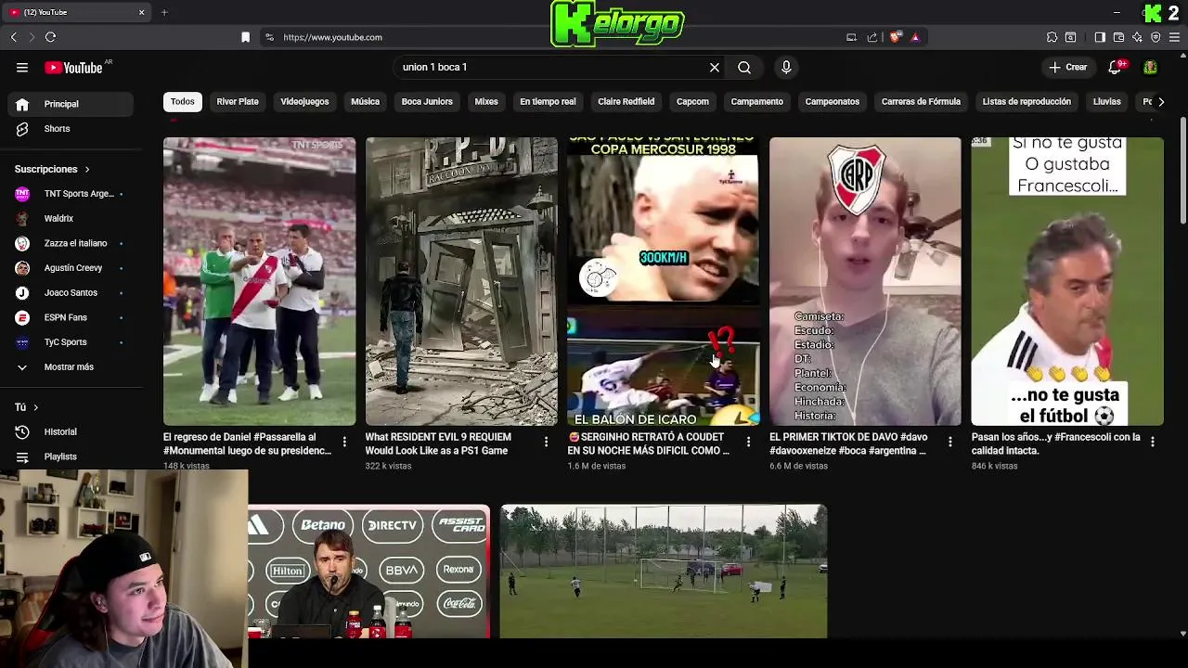This screenshot has width=1188, height=668.
Task: Click the YouTube logo
Action: click(x=73, y=68)
